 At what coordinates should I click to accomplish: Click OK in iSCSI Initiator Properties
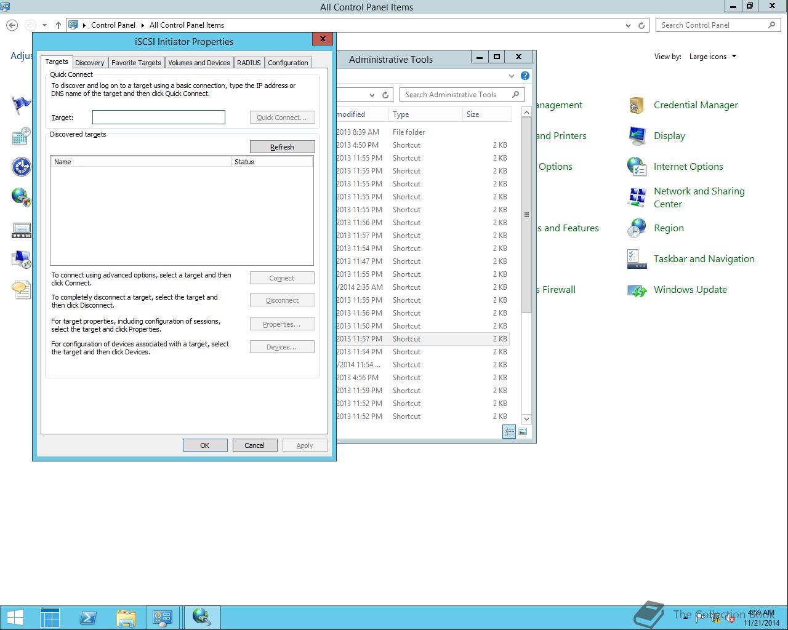point(205,445)
